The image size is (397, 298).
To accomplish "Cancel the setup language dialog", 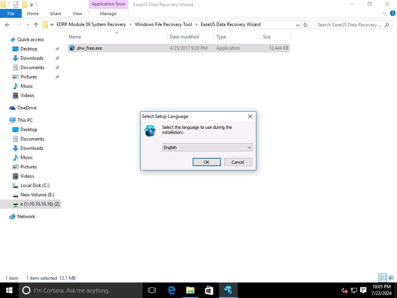I will coord(238,162).
